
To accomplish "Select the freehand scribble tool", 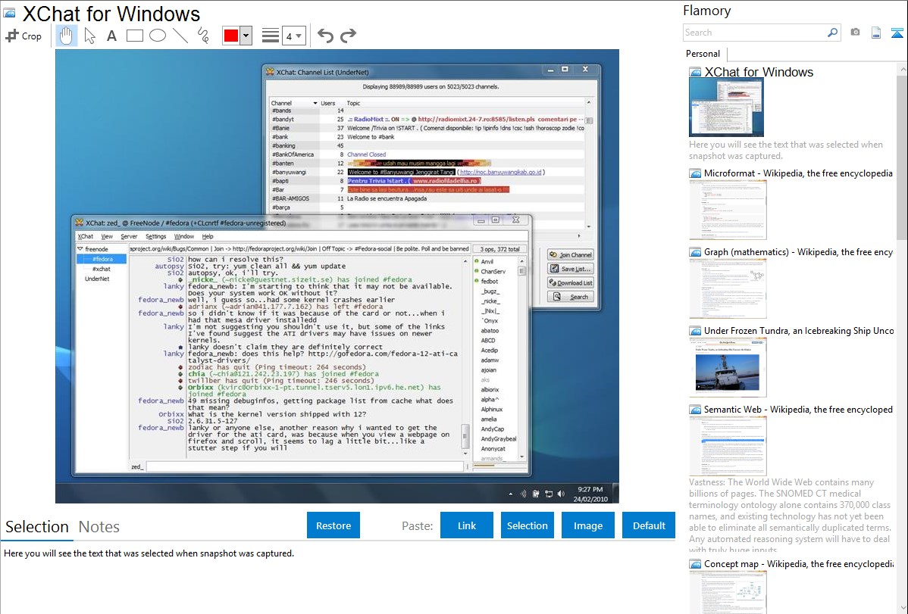I will [203, 36].
